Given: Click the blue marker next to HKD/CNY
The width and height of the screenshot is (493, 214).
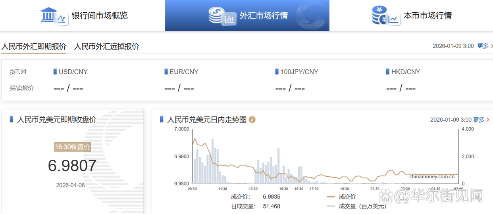Looking at the screenshot, I should 388,72.
